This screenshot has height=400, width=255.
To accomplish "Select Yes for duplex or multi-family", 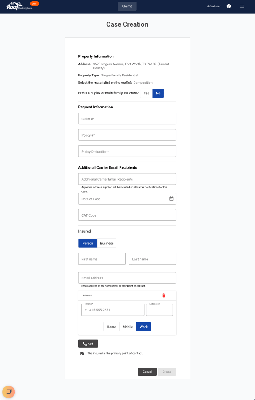I will [x=146, y=93].
